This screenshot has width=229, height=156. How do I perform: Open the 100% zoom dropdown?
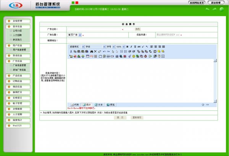pos(120,47)
